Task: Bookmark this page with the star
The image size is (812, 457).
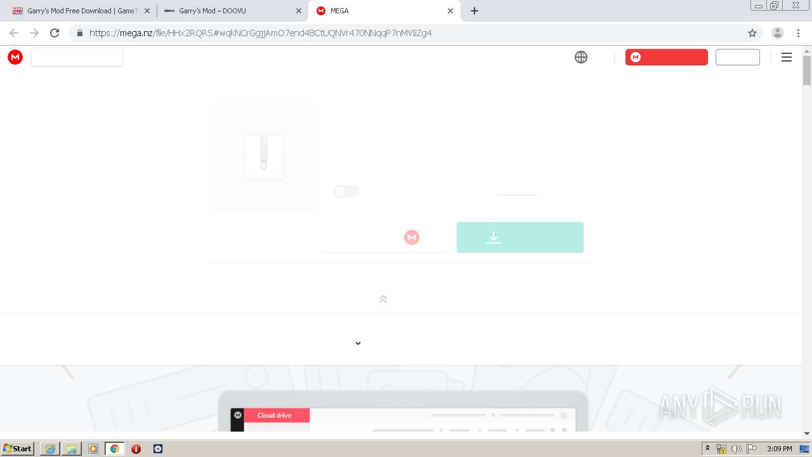Action: tap(752, 33)
